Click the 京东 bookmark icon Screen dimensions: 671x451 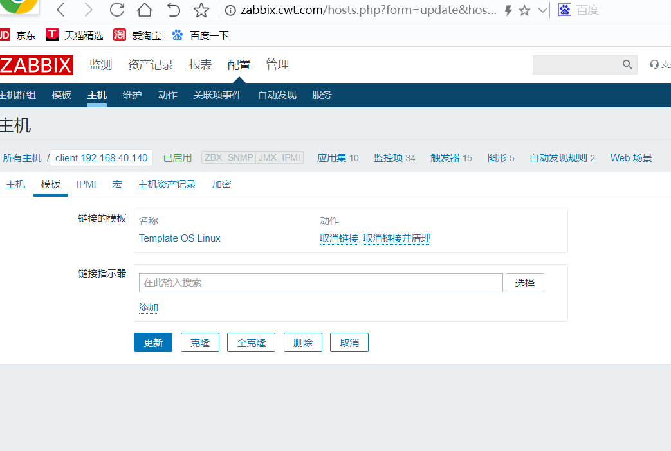pyautogui.click(x=6, y=35)
